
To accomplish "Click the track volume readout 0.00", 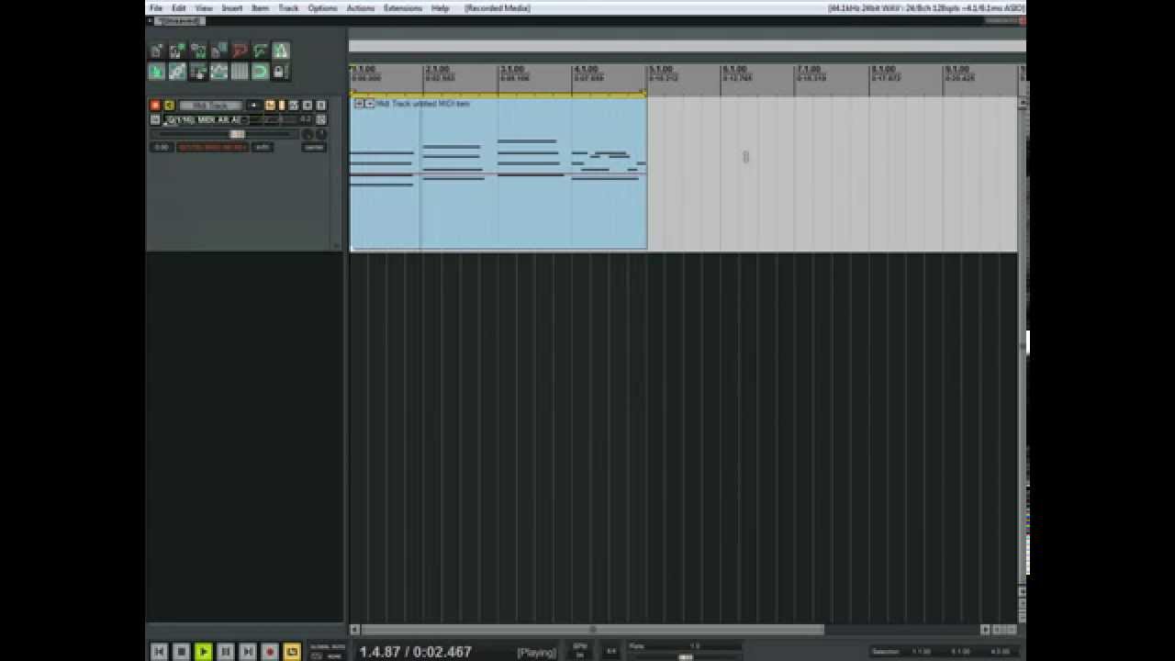I will pos(162,147).
